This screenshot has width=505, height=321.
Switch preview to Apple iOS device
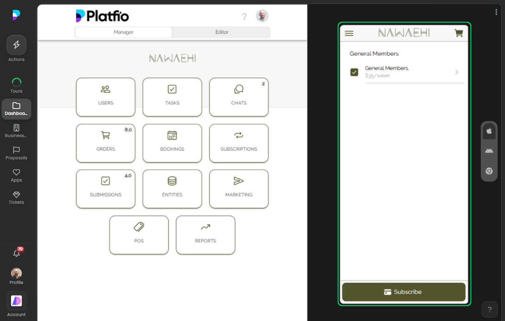(x=489, y=131)
